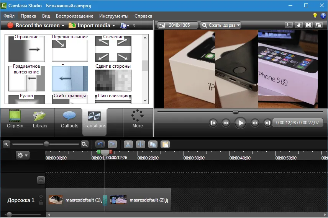Viewport: 328px width, 218px height.
Task: Open Produce and share icon dropdown
Action: pyautogui.click(x=125, y=26)
